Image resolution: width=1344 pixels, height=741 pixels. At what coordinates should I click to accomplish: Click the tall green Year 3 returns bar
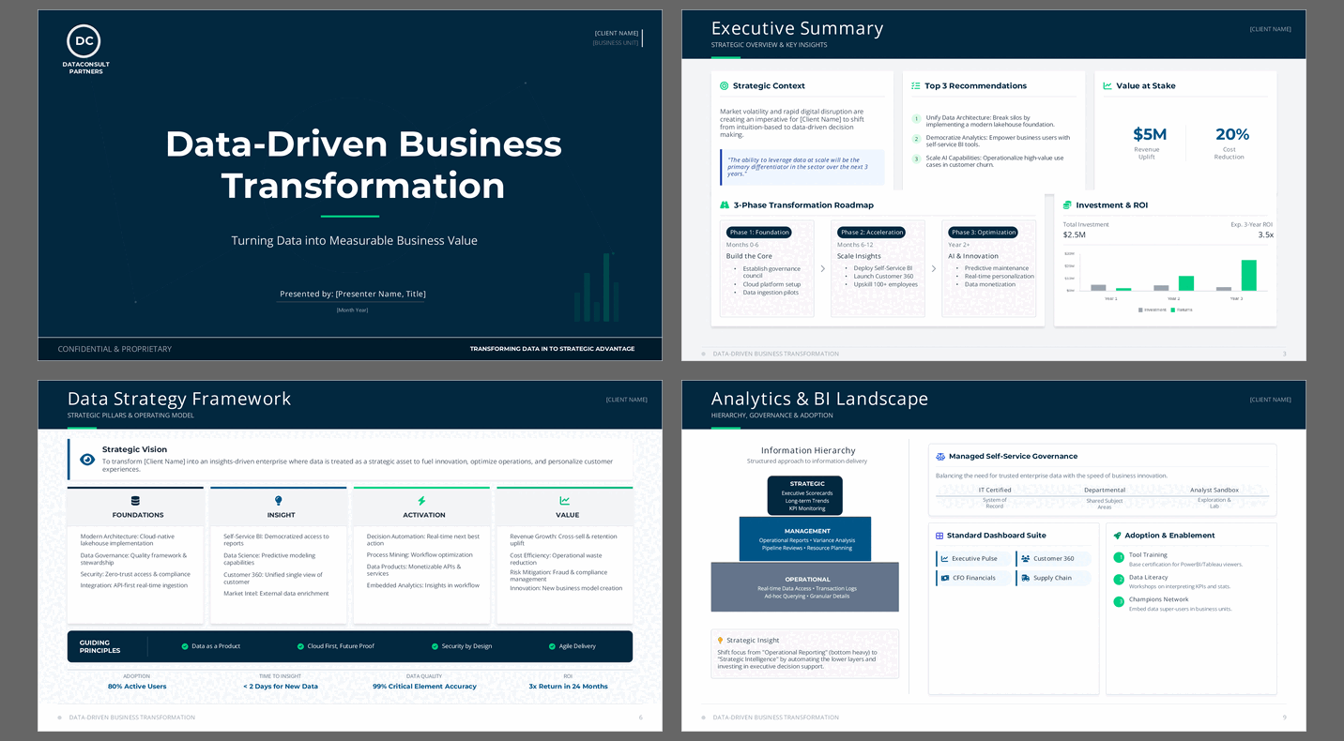click(x=1248, y=275)
